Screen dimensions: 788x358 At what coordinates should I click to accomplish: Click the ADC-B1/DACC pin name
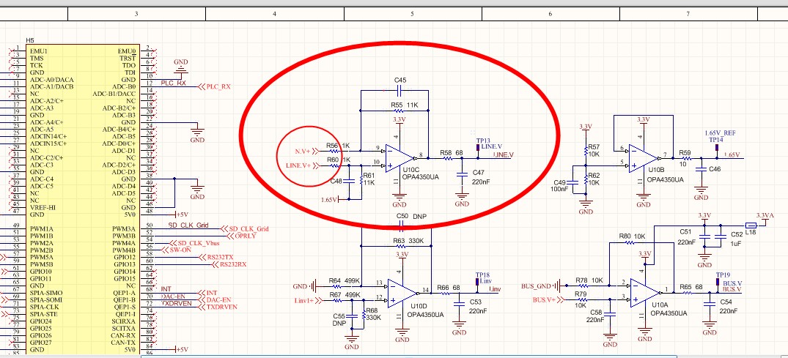tap(114, 94)
